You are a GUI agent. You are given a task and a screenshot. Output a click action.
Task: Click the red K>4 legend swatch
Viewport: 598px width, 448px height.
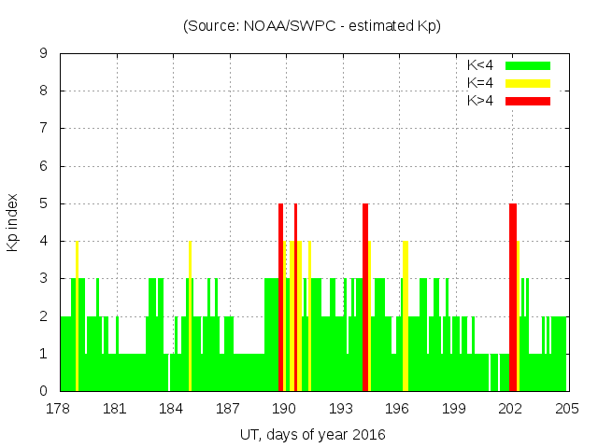tap(528, 100)
